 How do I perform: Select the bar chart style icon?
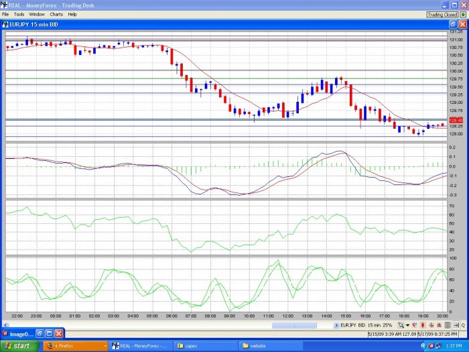(431, 325)
